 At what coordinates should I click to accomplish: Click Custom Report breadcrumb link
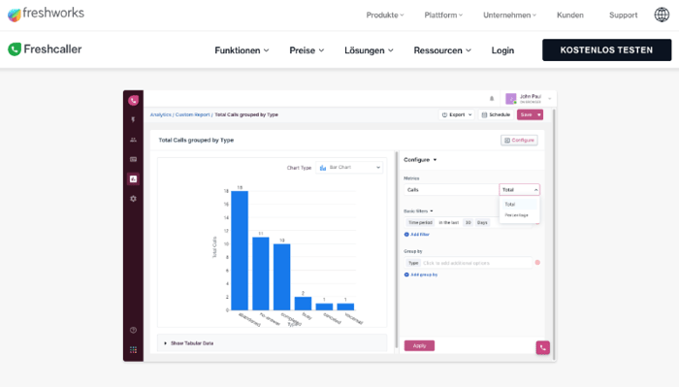coord(192,114)
